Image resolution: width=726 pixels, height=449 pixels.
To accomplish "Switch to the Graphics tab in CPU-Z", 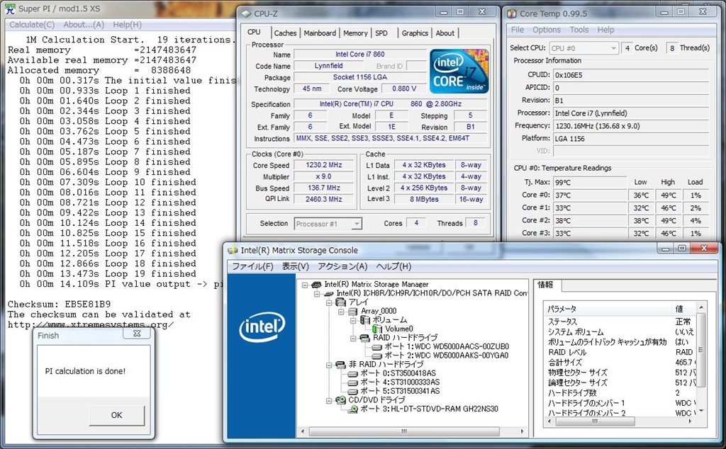I will (x=415, y=33).
